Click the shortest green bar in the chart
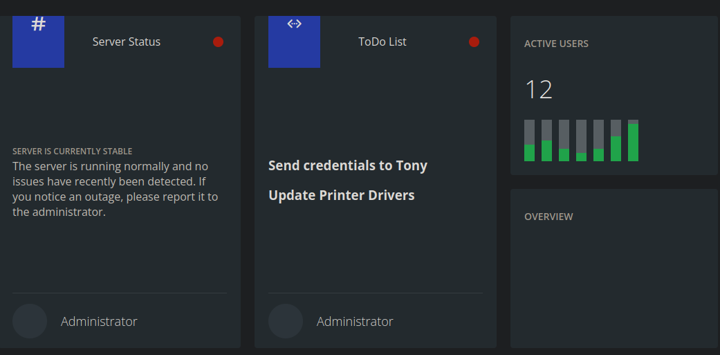The width and height of the screenshot is (720, 355). tap(581, 157)
